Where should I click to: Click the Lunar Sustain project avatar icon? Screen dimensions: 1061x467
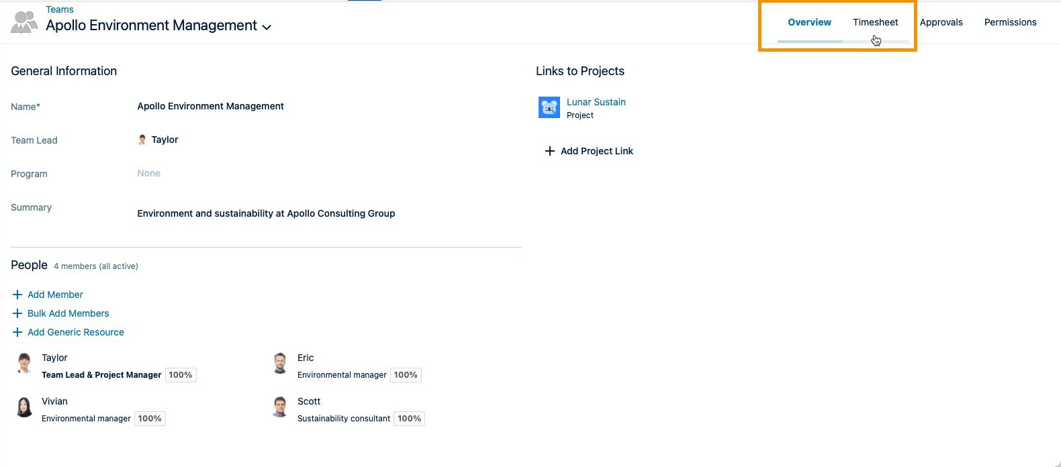(x=549, y=107)
